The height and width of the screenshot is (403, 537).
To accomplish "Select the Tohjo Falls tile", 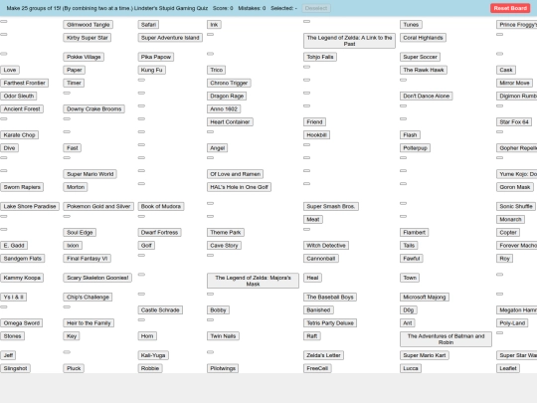I will click(x=320, y=57).
